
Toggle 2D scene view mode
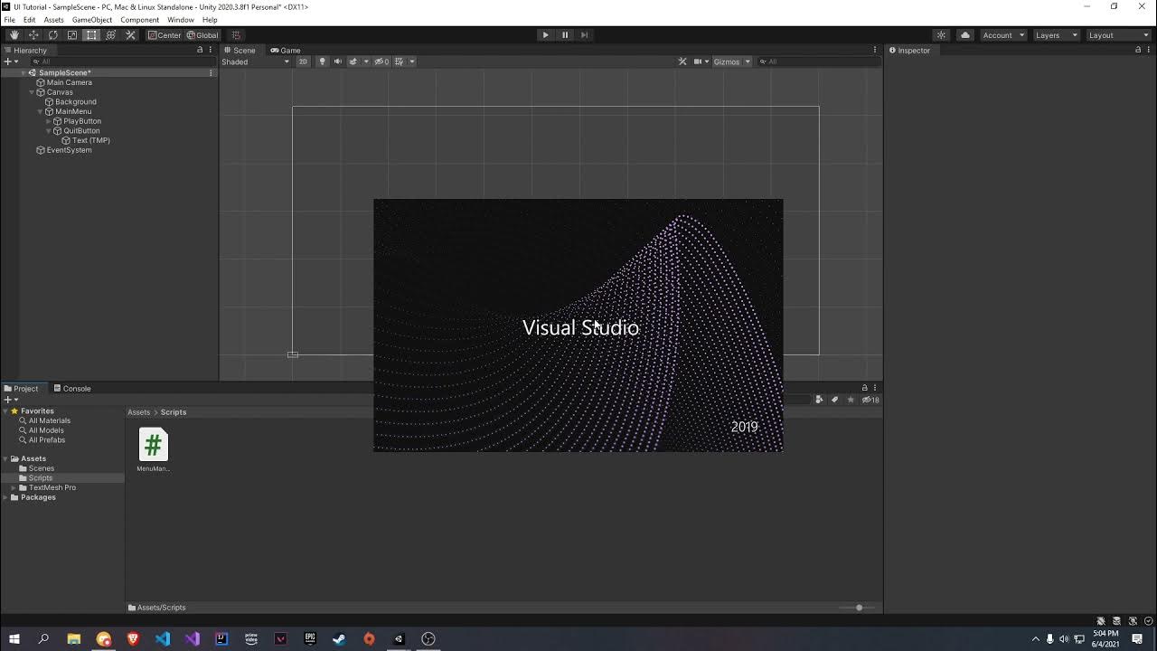point(303,61)
